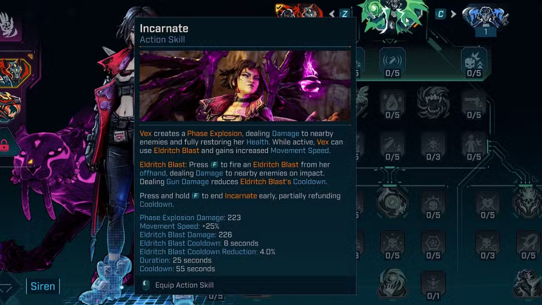
Task: Click the right arrow beside C key
Action: point(453,14)
